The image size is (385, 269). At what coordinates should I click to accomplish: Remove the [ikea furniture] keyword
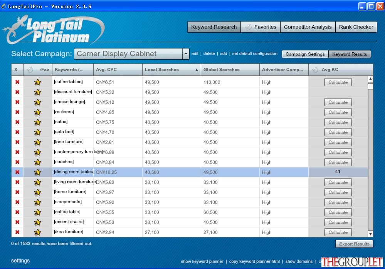click(x=17, y=232)
